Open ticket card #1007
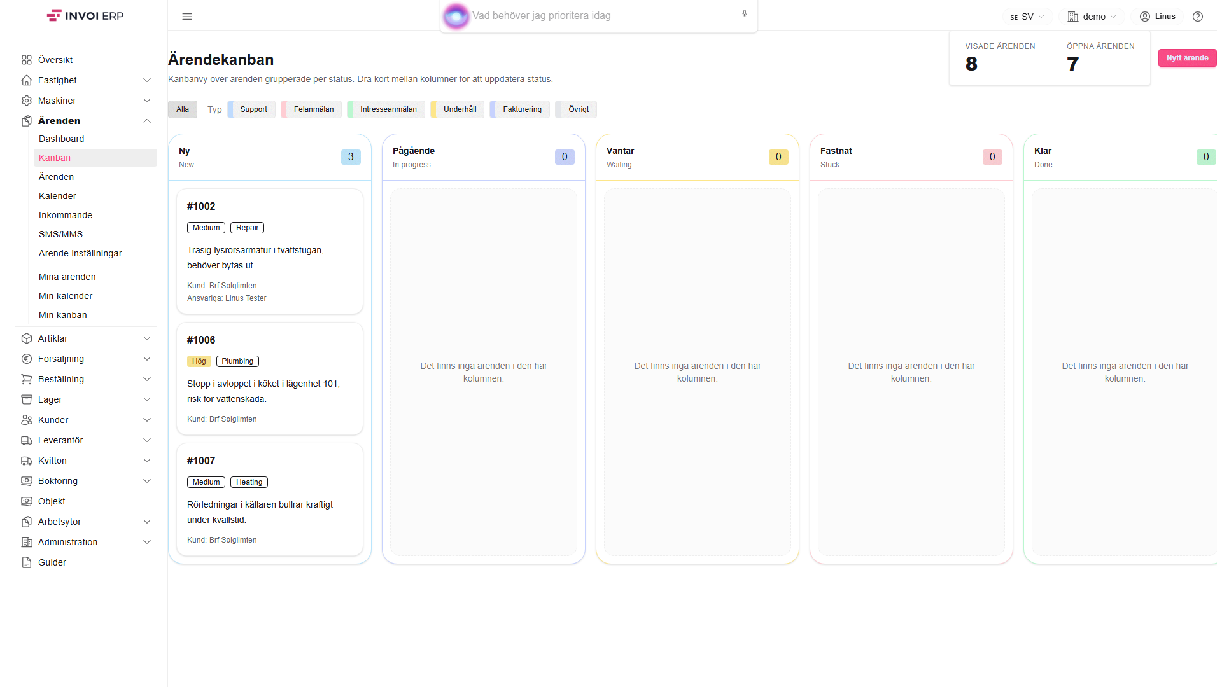 (270, 499)
